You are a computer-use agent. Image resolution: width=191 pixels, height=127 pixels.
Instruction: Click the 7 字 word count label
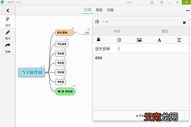click(105, 22)
